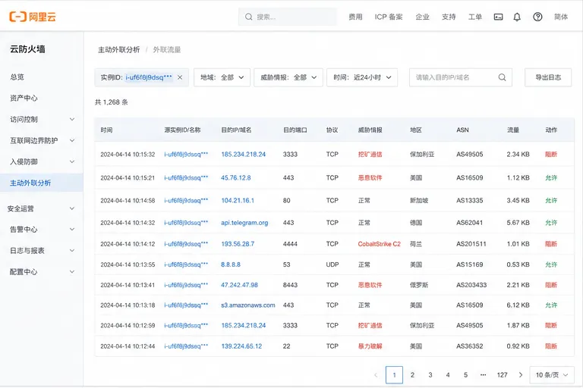The image size is (583, 388).
Task: Click the 共 1,268 条 total count
Action: (111, 102)
